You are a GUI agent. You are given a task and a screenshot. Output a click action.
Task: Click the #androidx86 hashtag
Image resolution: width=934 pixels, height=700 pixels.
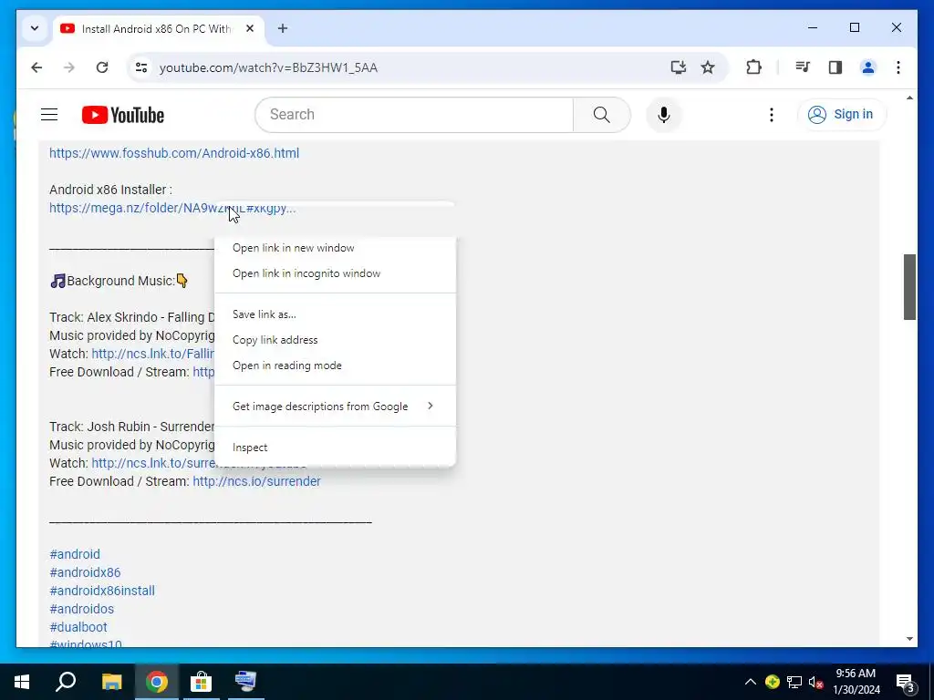click(85, 572)
